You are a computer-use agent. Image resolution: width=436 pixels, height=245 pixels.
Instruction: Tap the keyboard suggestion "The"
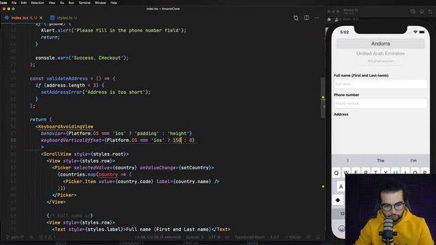(380, 161)
